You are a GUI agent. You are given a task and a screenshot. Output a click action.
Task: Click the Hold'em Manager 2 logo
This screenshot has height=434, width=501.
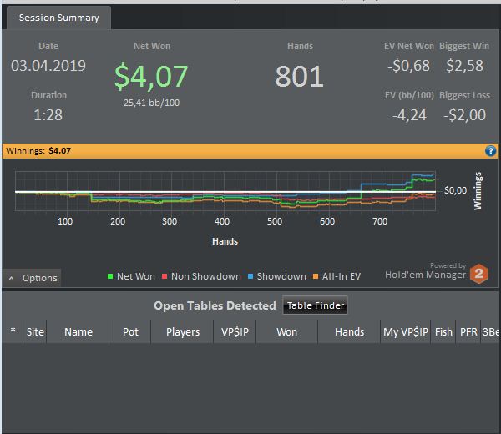(478, 274)
